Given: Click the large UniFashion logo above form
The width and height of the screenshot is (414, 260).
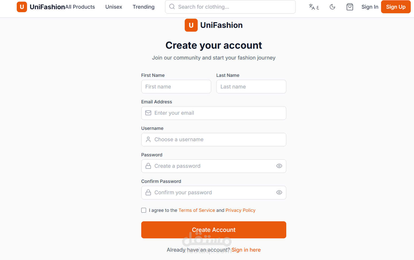Looking at the screenshot, I should click(191, 25).
